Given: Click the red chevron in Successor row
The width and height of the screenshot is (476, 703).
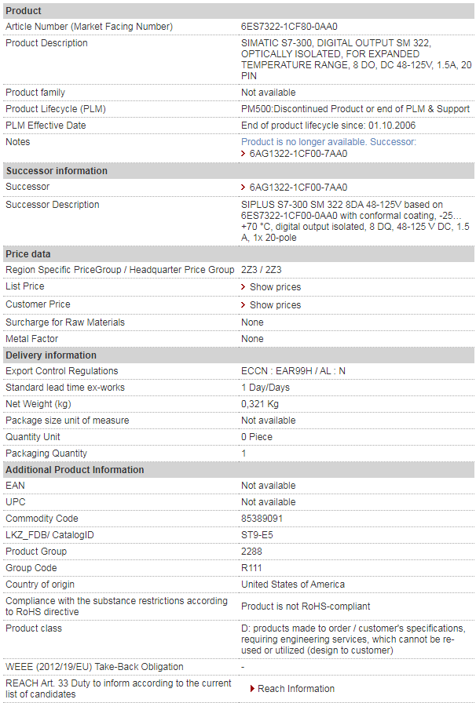Looking at the screenshot, I should coord(243,187).
